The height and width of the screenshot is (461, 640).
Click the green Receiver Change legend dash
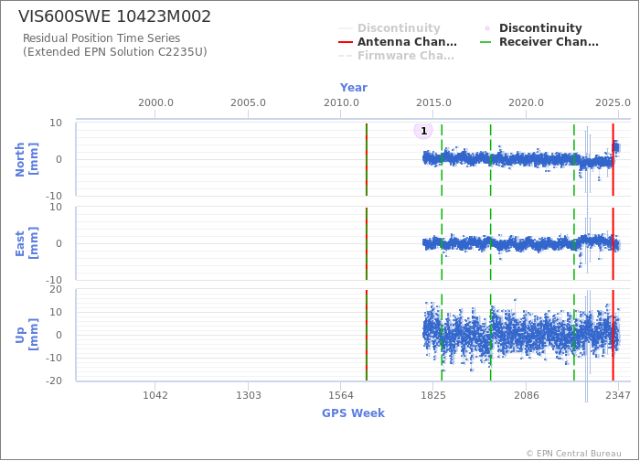click(x=487, y=42)
